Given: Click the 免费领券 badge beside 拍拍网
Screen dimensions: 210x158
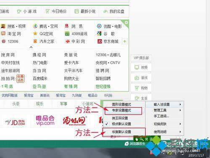Looking at the screenshot, I should coord(21,78).
